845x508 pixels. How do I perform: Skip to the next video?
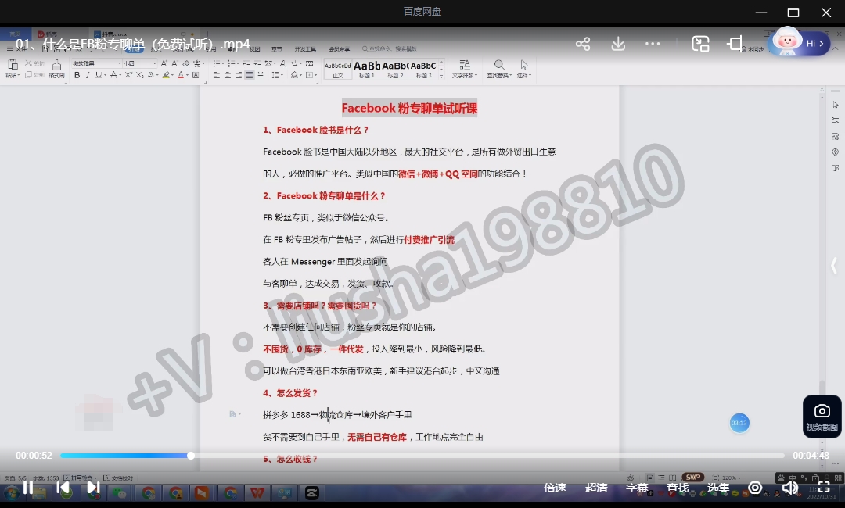[93, 488]
